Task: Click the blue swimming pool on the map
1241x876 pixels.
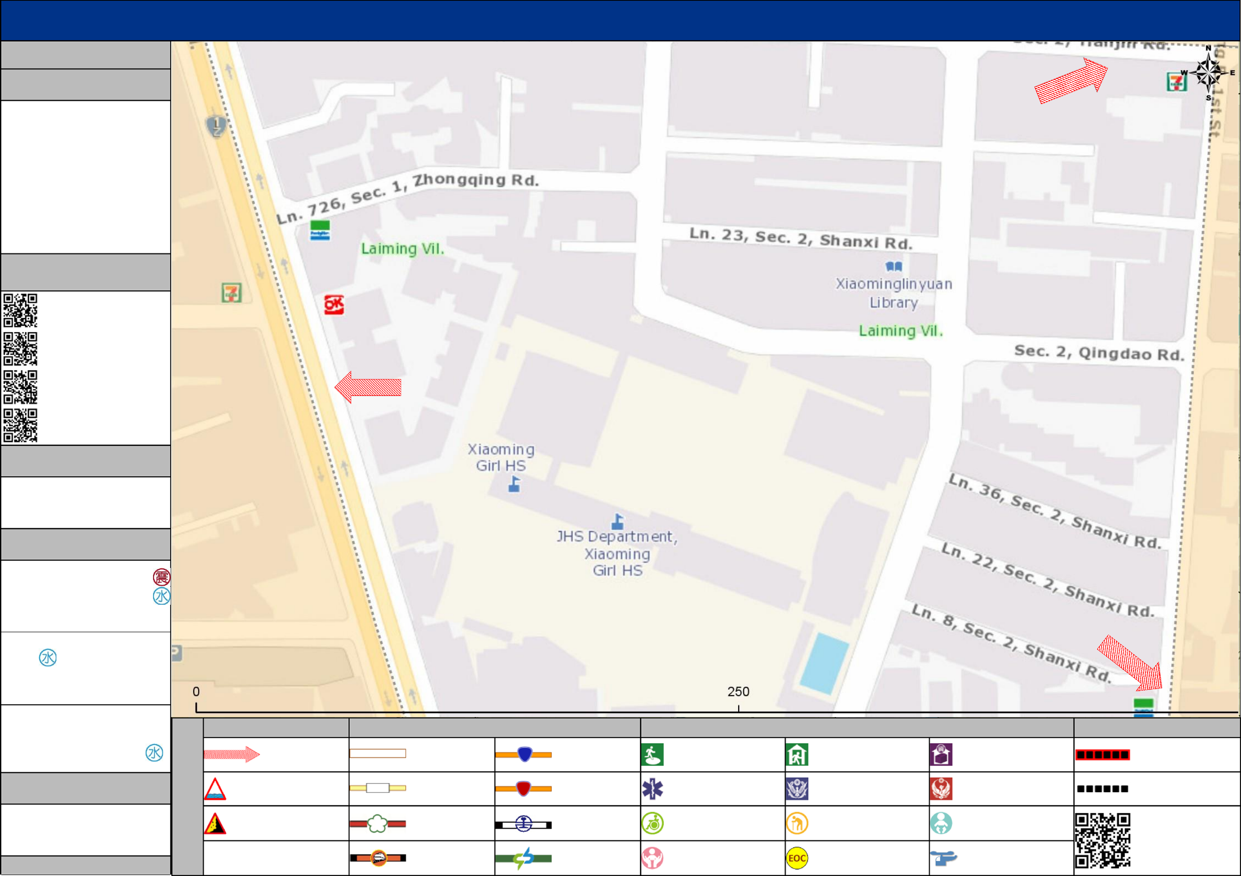Action: (x=824, y=663)
